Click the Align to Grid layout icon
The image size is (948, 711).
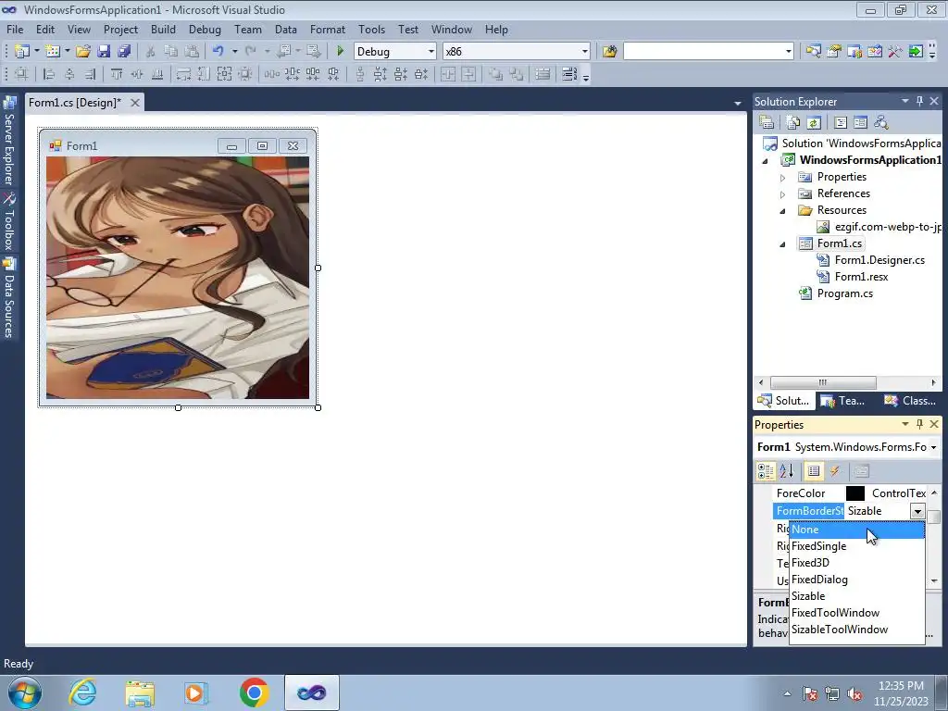21,74
